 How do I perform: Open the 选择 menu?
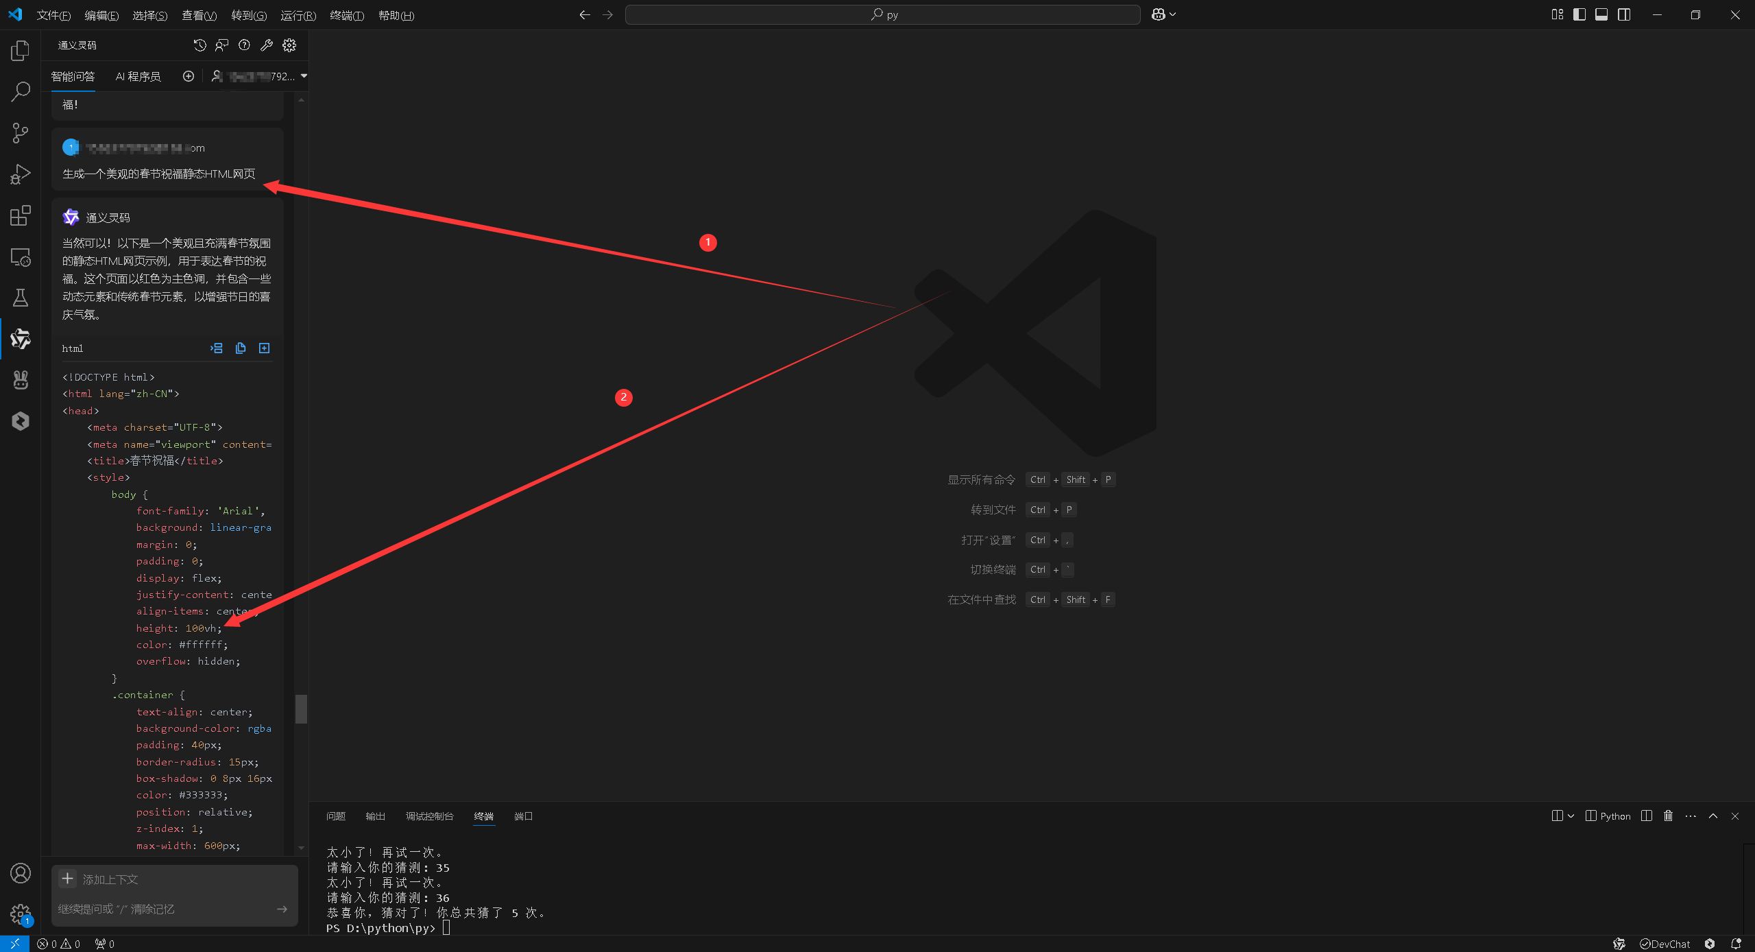(149, 15)
